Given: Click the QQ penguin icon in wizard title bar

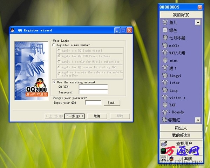Looking at the screenshot, I should click(13, 30).
